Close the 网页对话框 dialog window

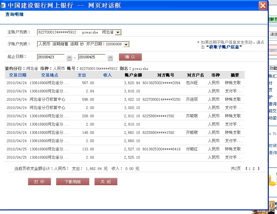(263, 6)
